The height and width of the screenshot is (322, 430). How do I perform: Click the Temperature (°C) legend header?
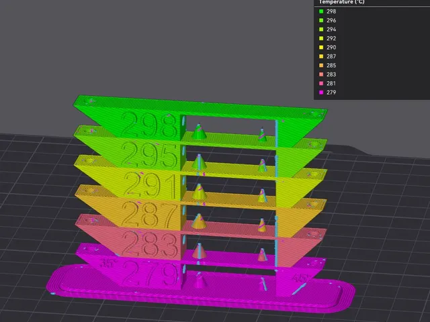click(x=341, y=2)
